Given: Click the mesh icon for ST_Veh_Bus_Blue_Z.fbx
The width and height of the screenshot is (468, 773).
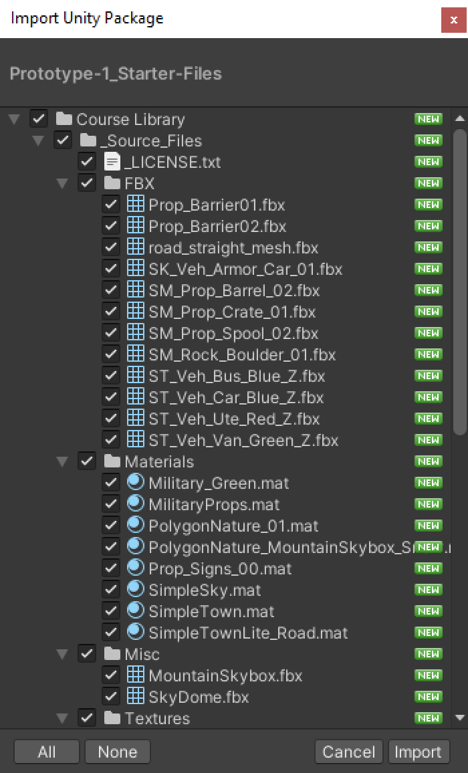Looking at the screenshot, I should pyautogui.click(x=136, y=376).
